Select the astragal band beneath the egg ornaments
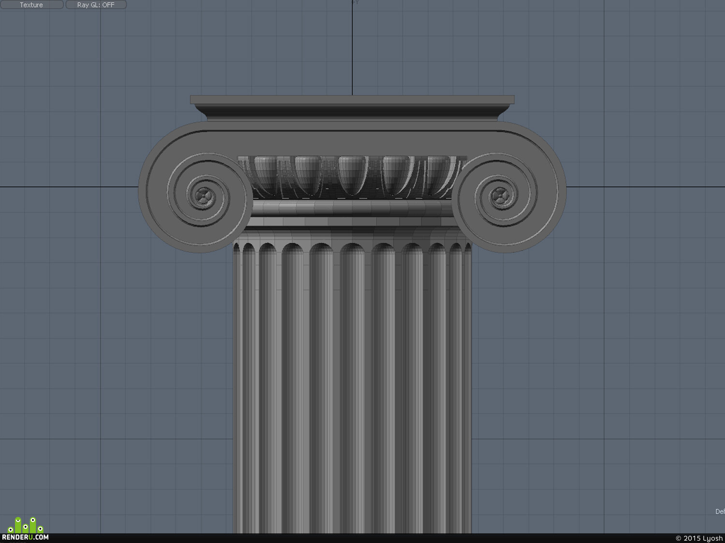 (x=353, y=208)
